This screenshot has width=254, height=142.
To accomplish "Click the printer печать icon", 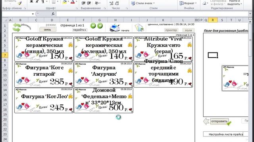I will pyautogui.click(x=115, y=28).
